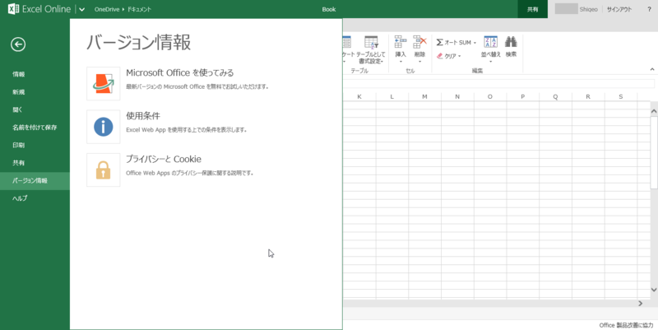Open the 使用条件 heading
Image resolution: width=658 pixels, height=330 pixels.
pyautogui.click(x=143, y=116)
